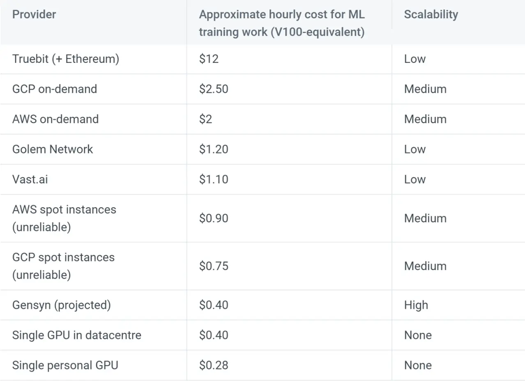Image resolution: width=525 pixels, height=381 pixels.
Task: Click the $0.28 cost value
Action: (x=214, y=365)
